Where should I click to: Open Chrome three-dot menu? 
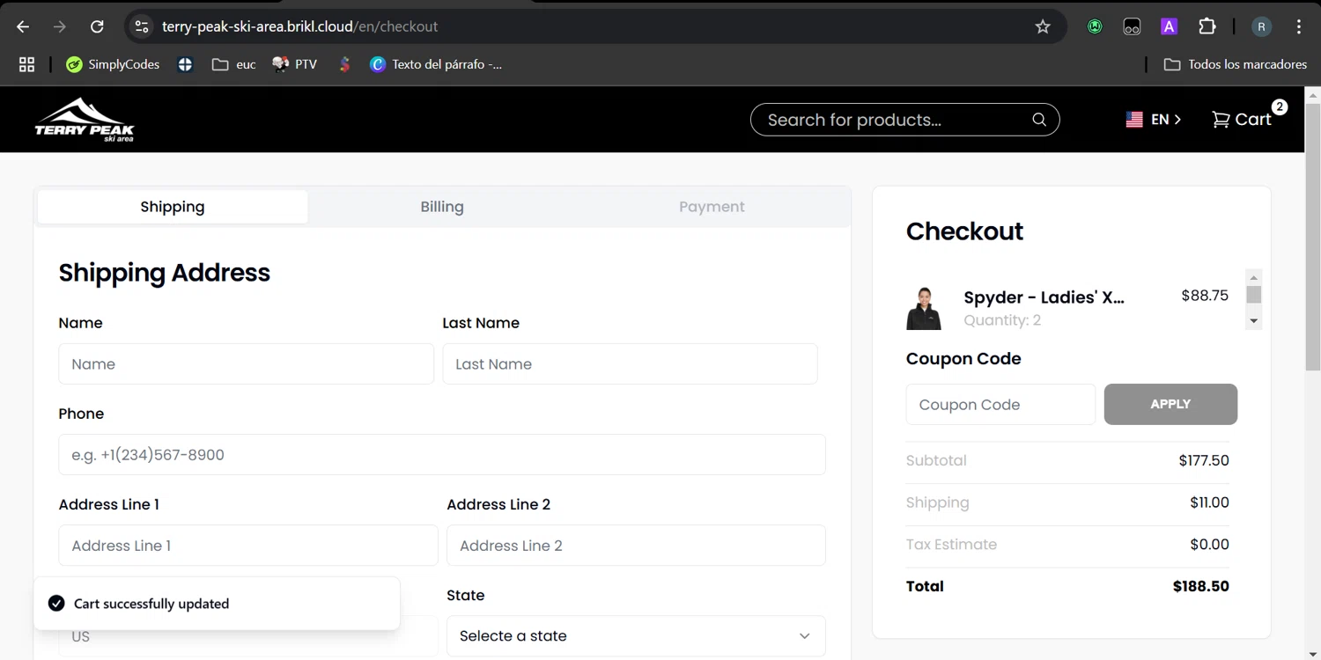tap(1299, 26)
